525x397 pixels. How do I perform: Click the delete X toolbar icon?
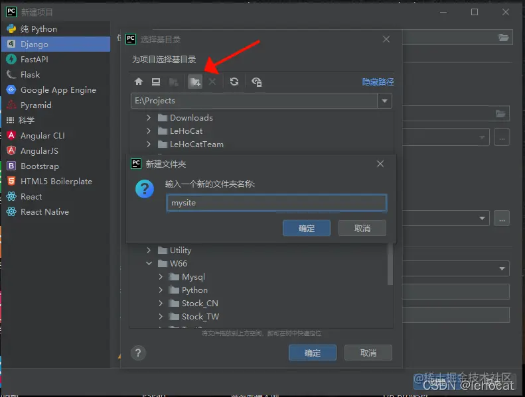pos(212,82)
